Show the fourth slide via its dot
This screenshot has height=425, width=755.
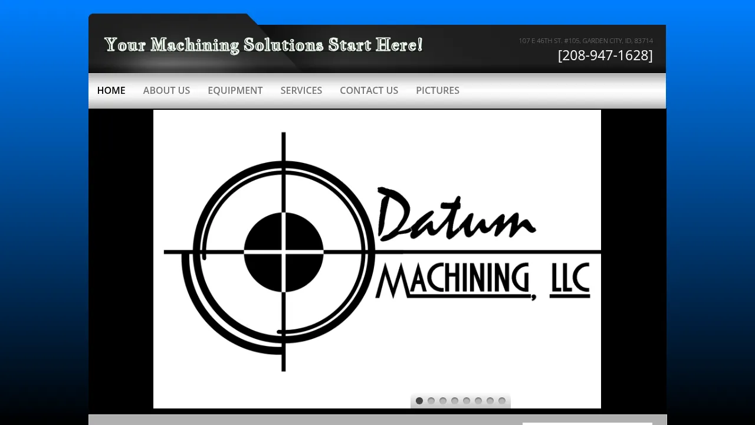pos(455,401)
